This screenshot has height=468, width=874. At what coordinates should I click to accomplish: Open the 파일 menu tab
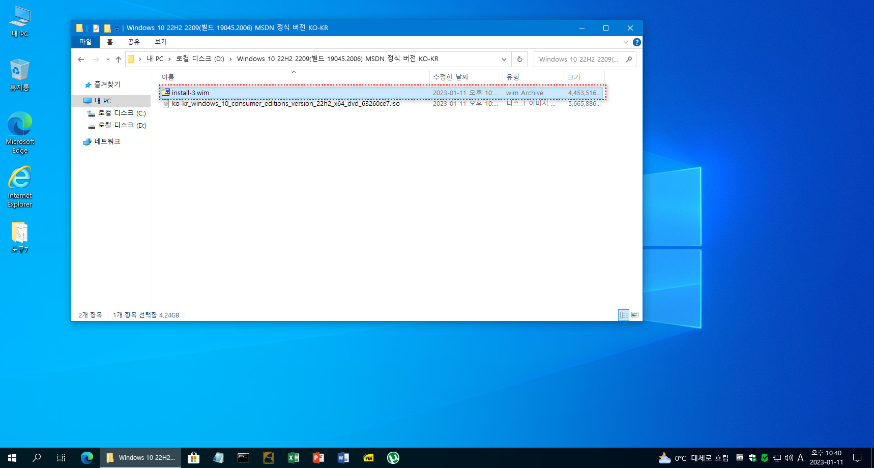(x=85, y=42)
